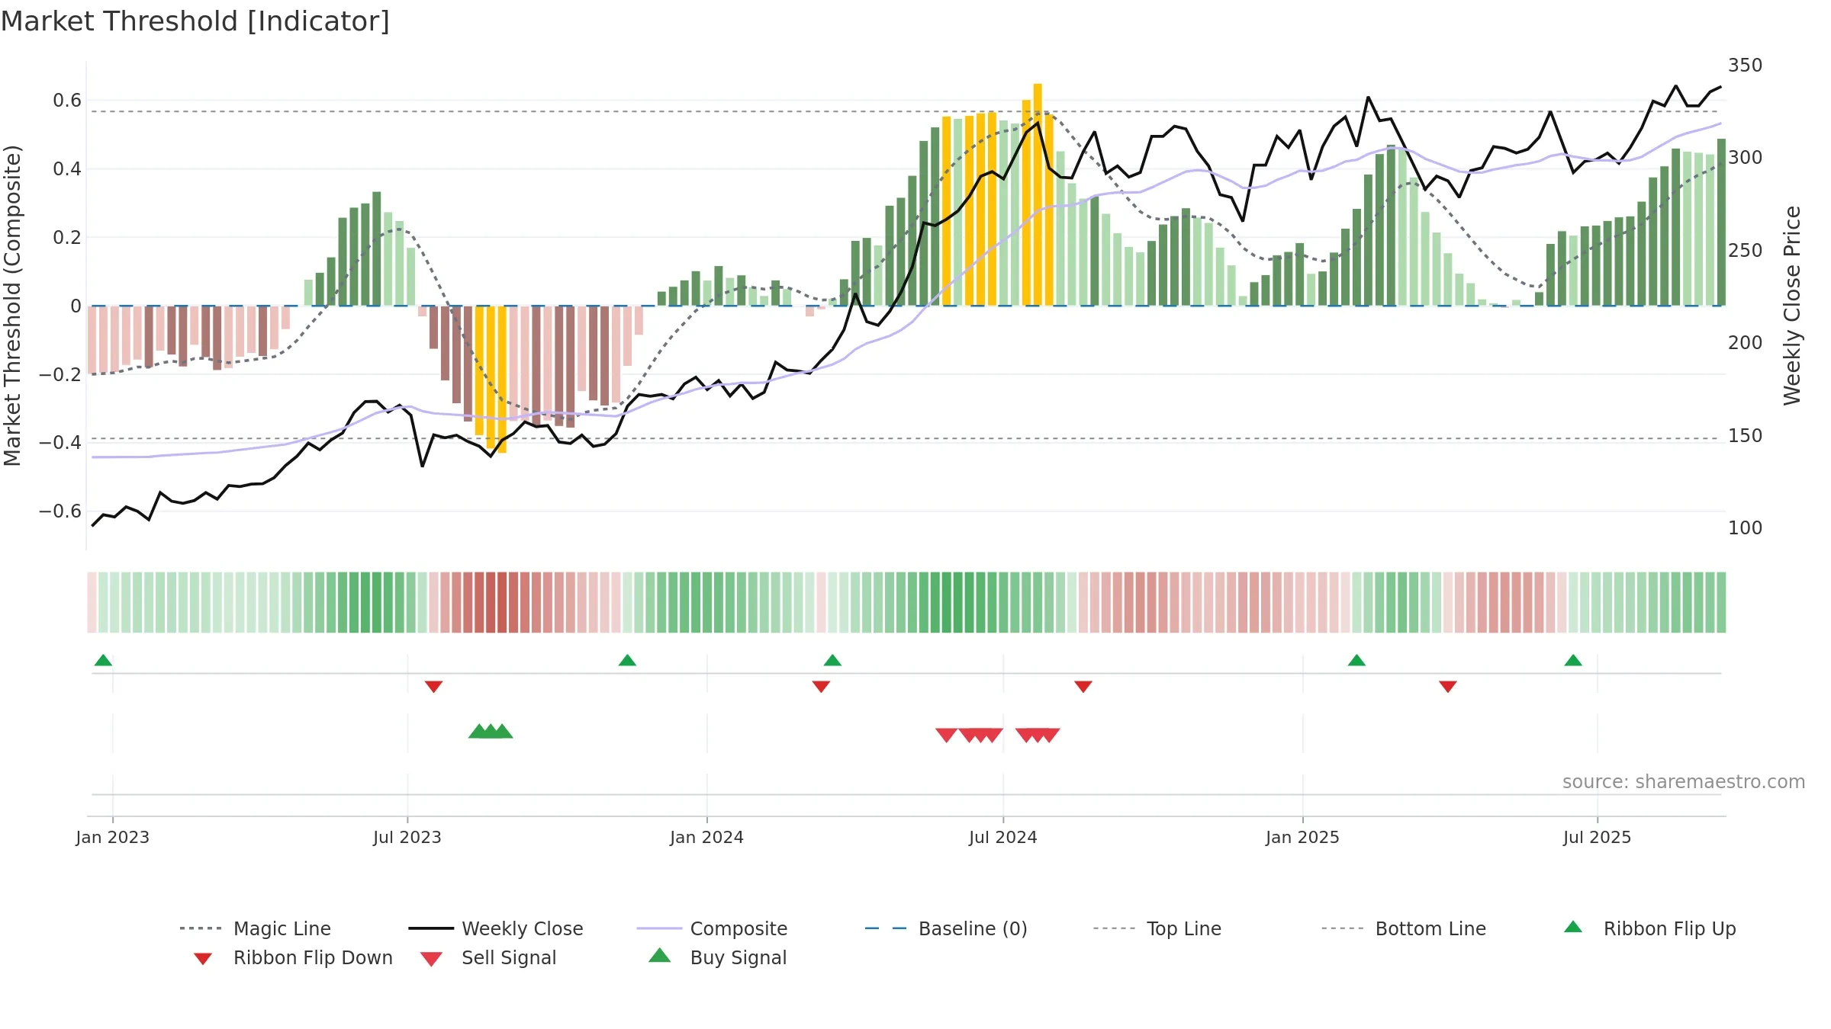Toggle the Buy Signal legend entry
The width and height of the screenshot is (1831, 1029).
pyautogui.click(x=717, y=957)
